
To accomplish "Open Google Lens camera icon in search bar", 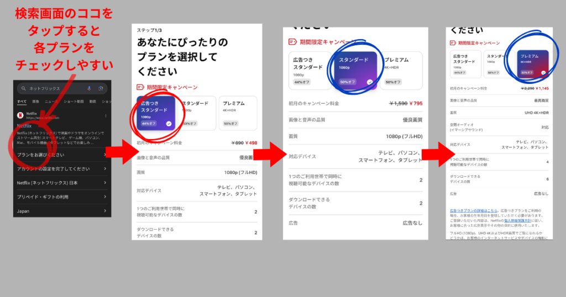I will 101,88.
